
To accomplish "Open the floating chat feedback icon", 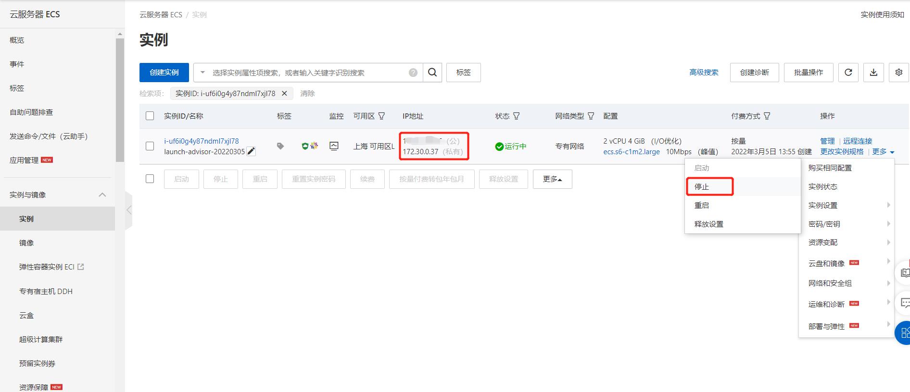I will 903,303.
